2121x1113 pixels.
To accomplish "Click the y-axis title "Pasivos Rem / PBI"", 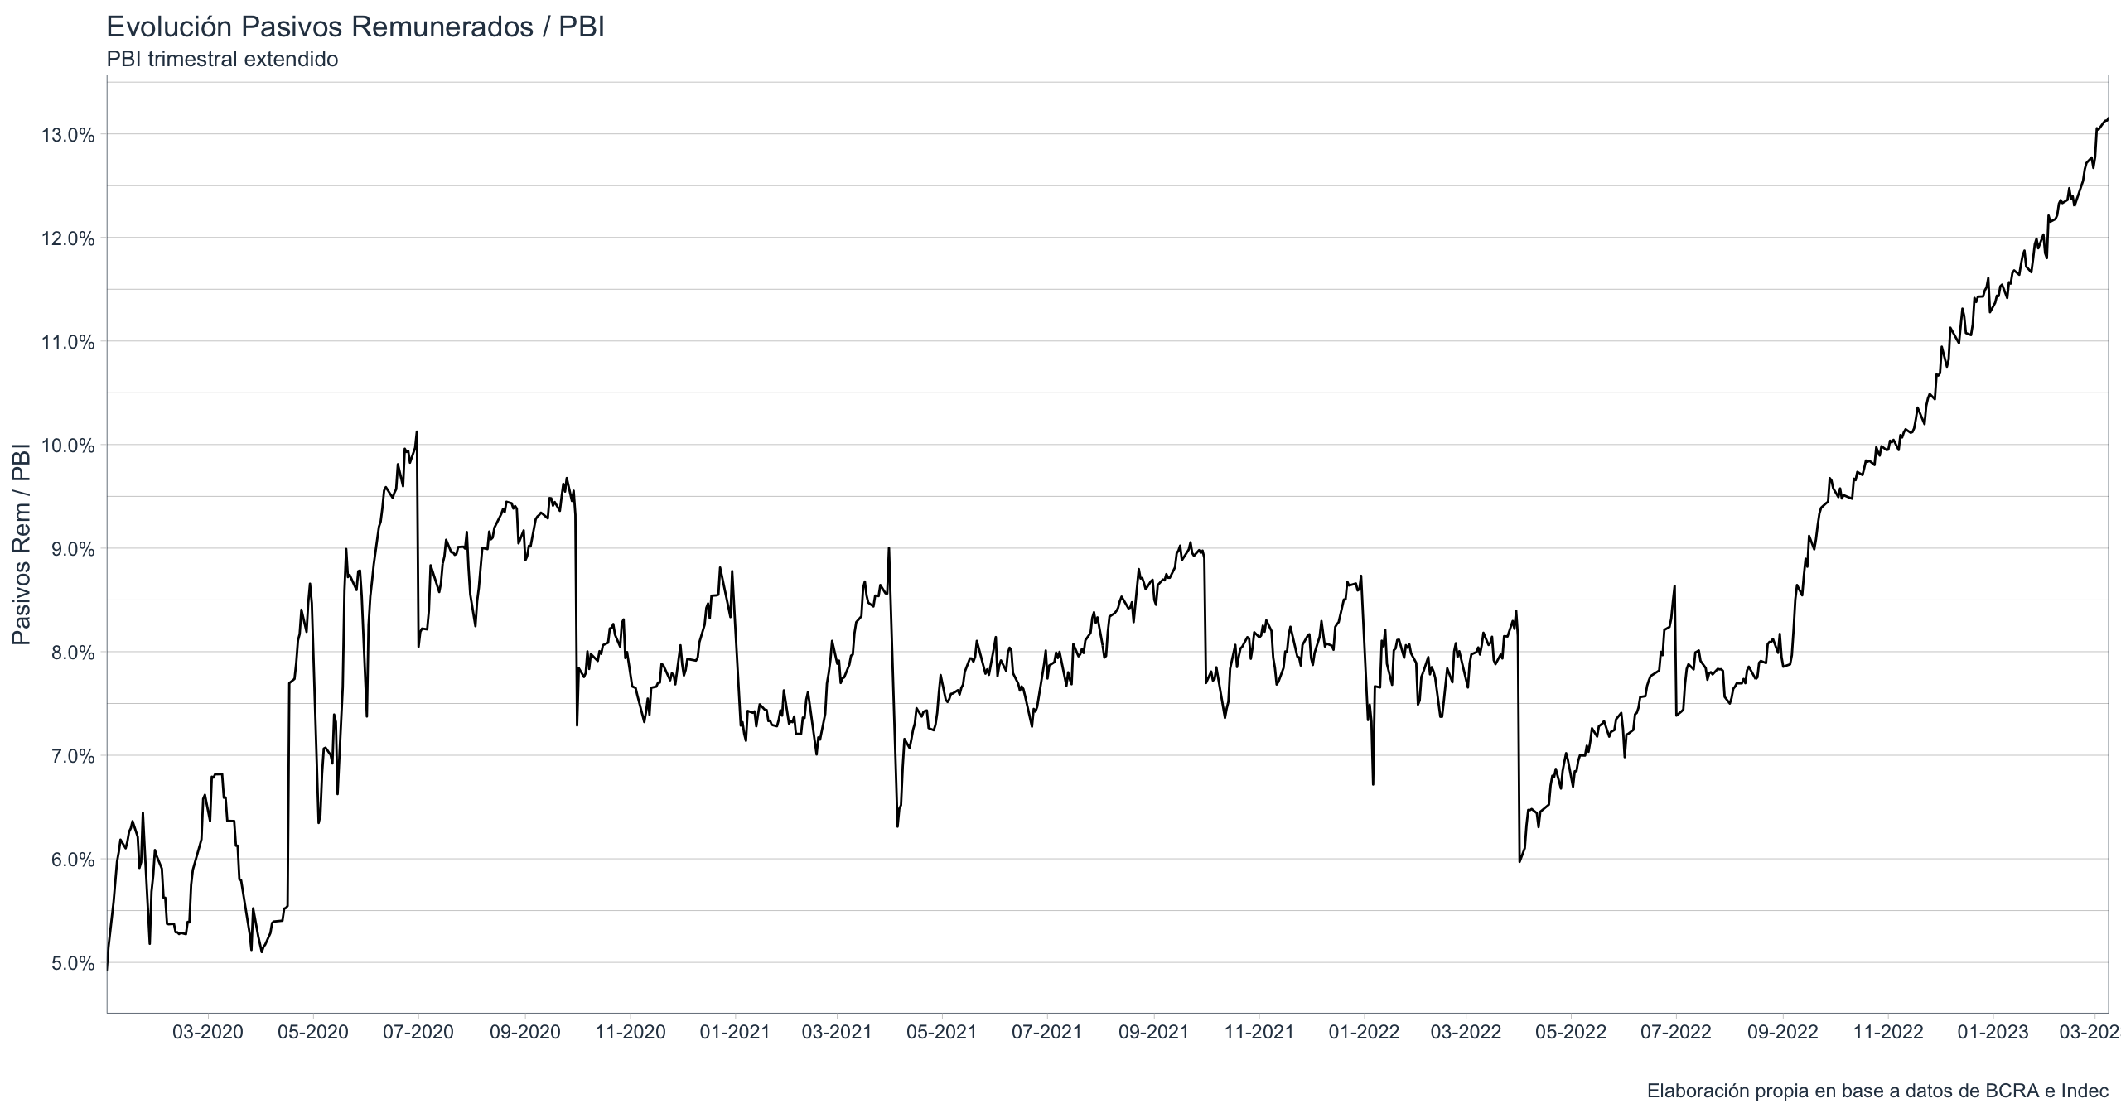I will tap(22, 543).
